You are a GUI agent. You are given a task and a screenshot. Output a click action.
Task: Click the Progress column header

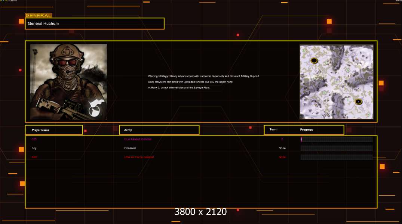(x=306, y=130)
